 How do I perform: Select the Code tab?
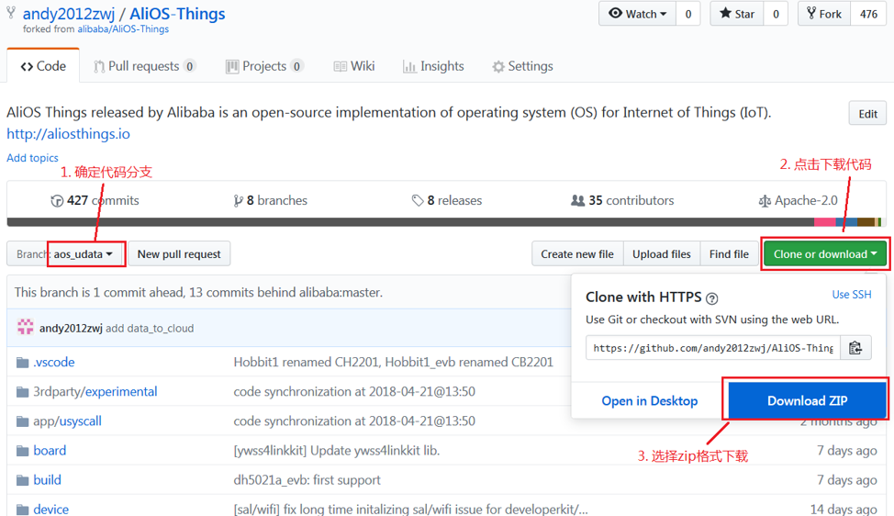43,66
